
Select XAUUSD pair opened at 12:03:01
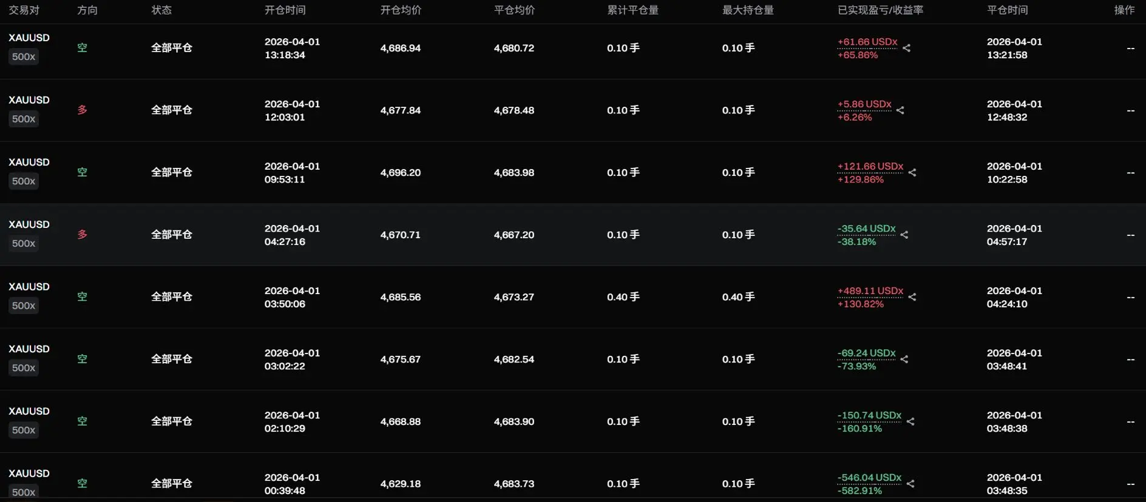[29, 100]
